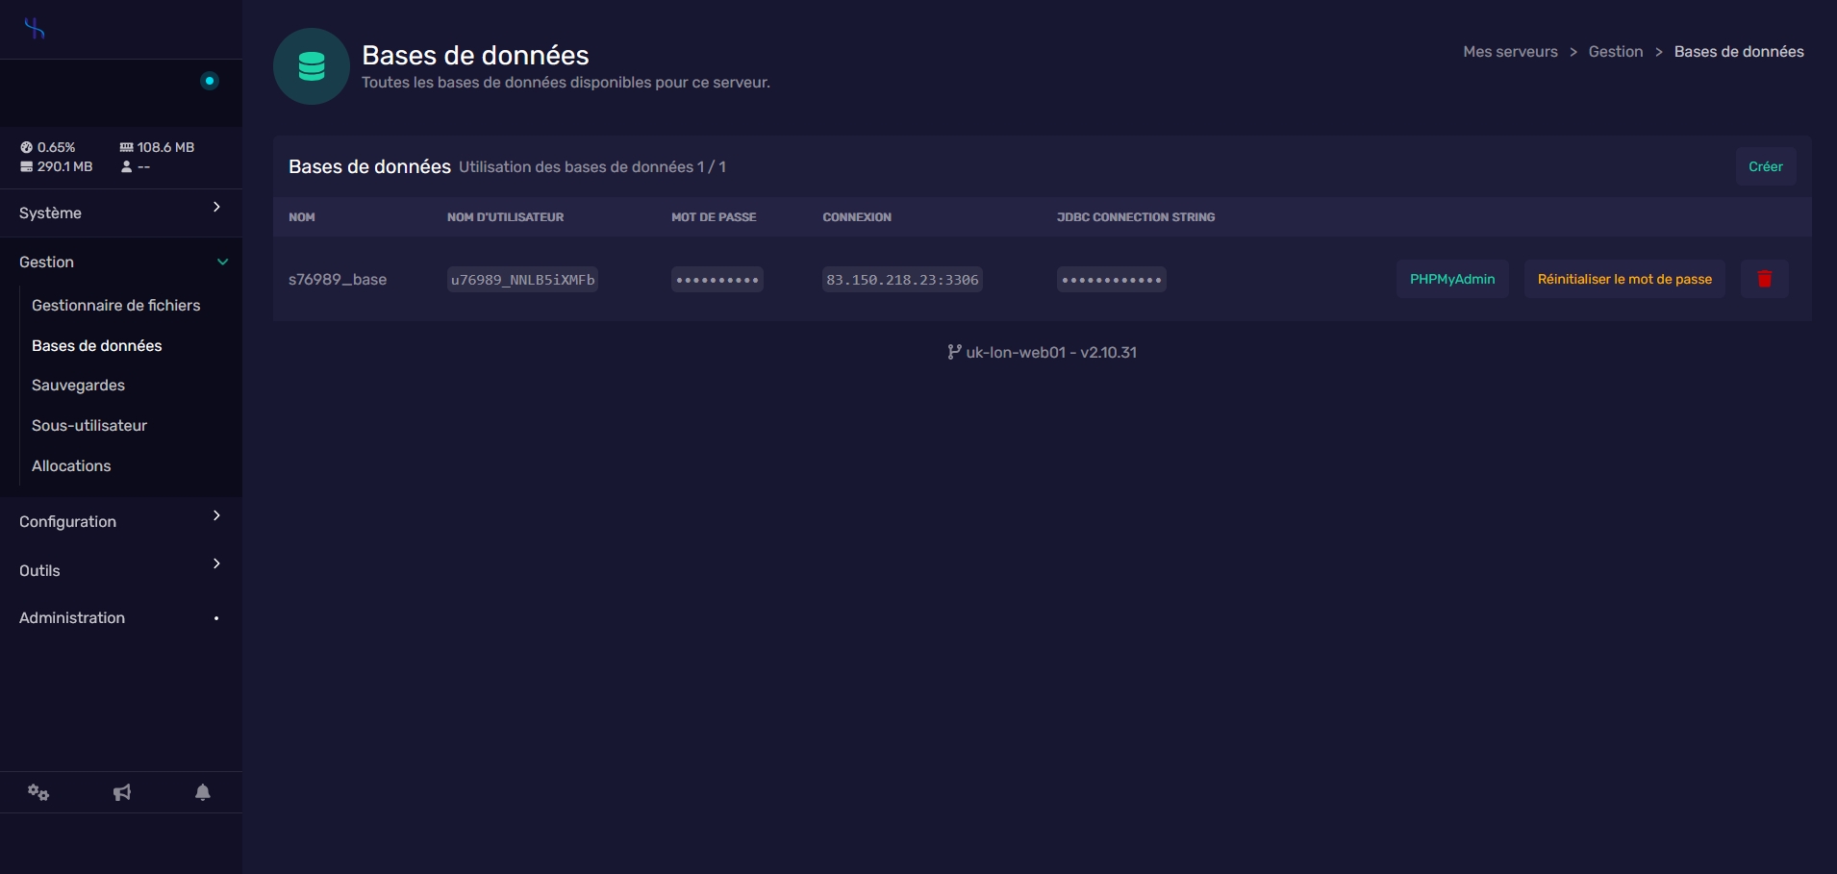The height and width of the screenshot is (874, 1837).
Task: Click the server status indicator dot
Action: click(x=210, y=81)
